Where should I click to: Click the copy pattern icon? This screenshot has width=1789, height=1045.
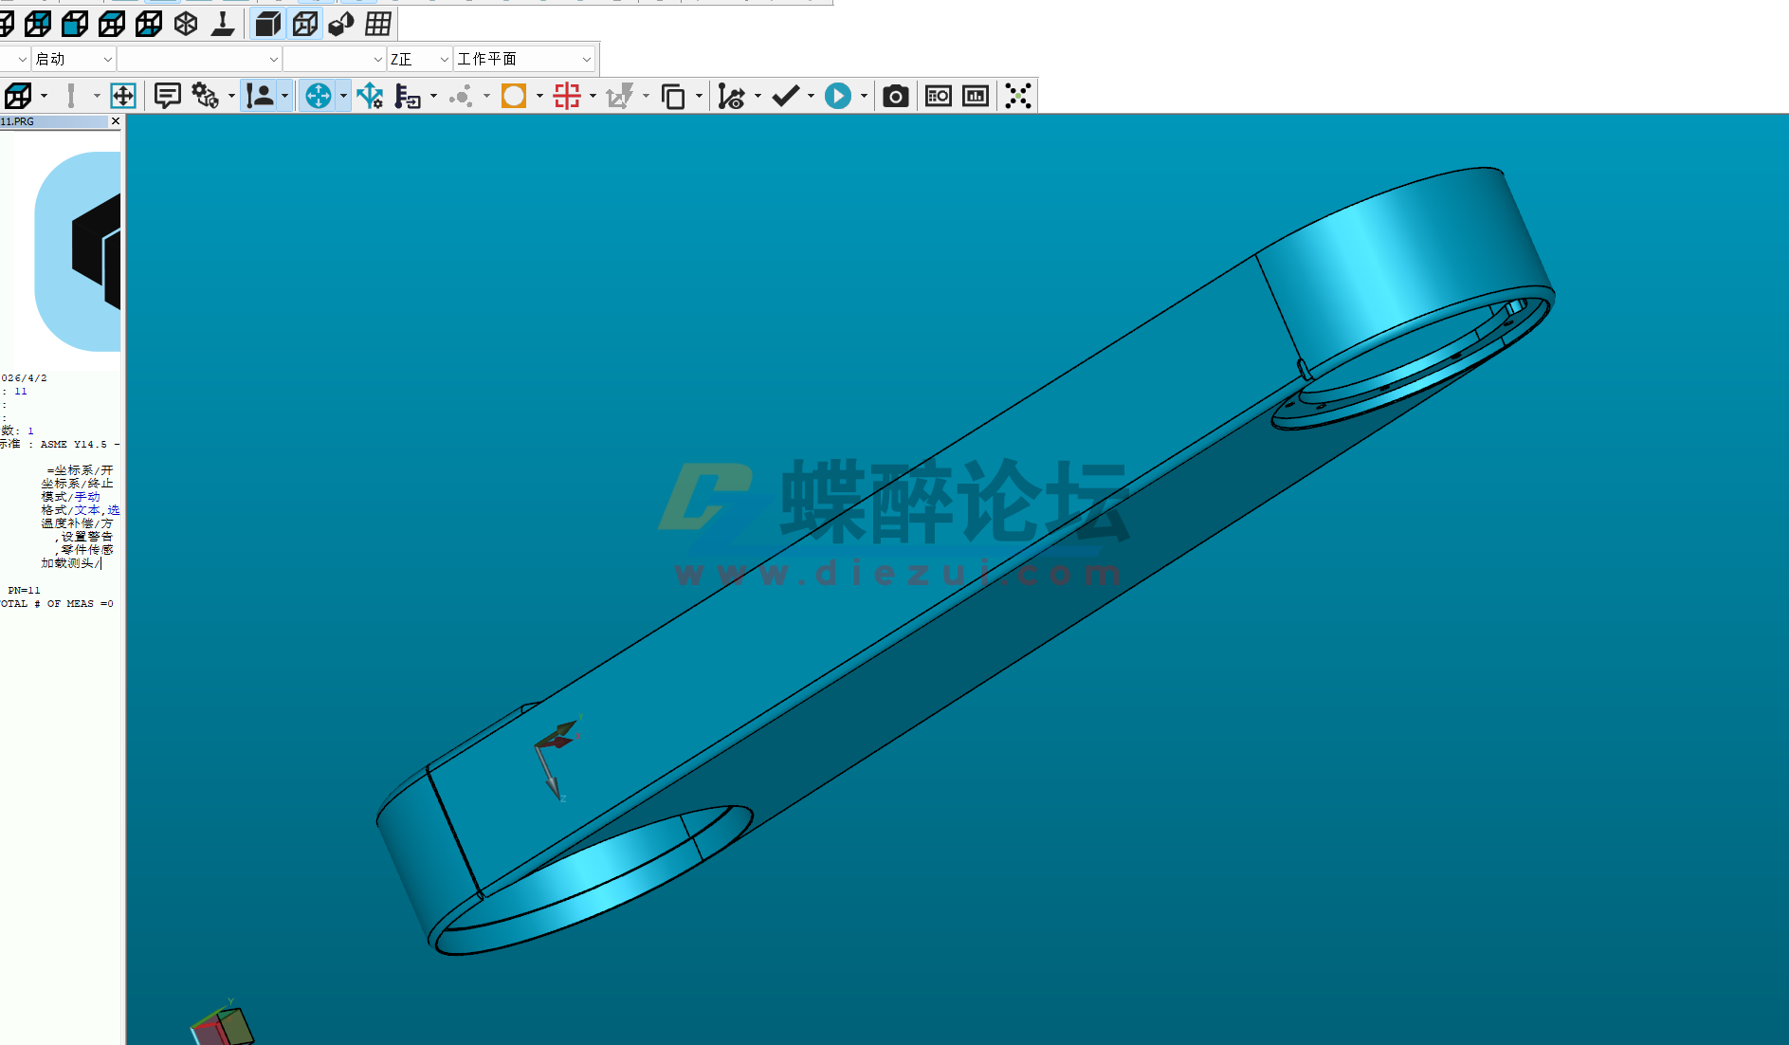coord(674,95)
